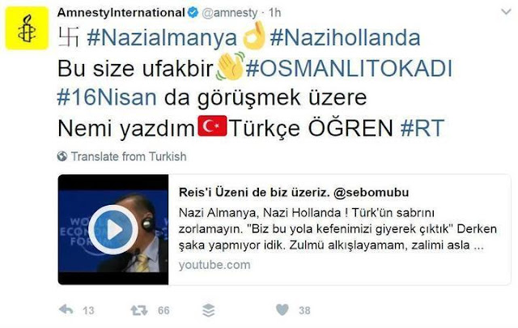The width and height of the screenshot is (518, 328).
Task: Open the #RT hashtag
Action: pyautogui.click(x=422, y=128)
